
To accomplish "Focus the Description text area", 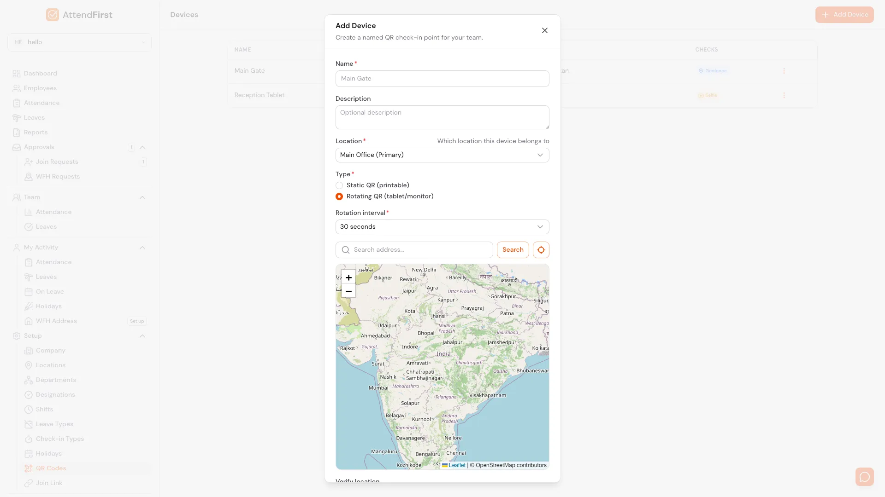I will point(442,117).
